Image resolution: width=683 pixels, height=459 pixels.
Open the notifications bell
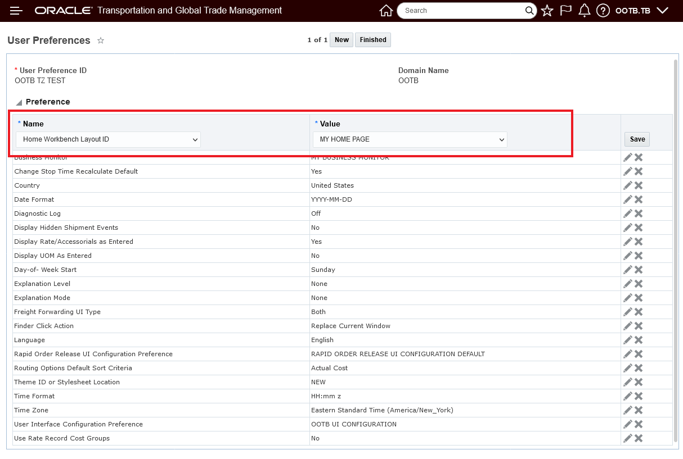click(x=585, y=11)
